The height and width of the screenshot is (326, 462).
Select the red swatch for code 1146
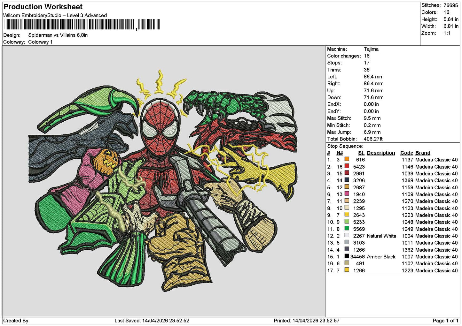tap(347, 166)
